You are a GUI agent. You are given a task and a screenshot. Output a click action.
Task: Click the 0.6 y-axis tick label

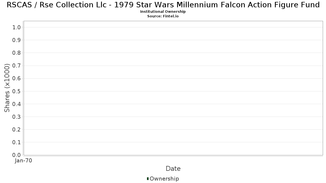click(16, 78)
